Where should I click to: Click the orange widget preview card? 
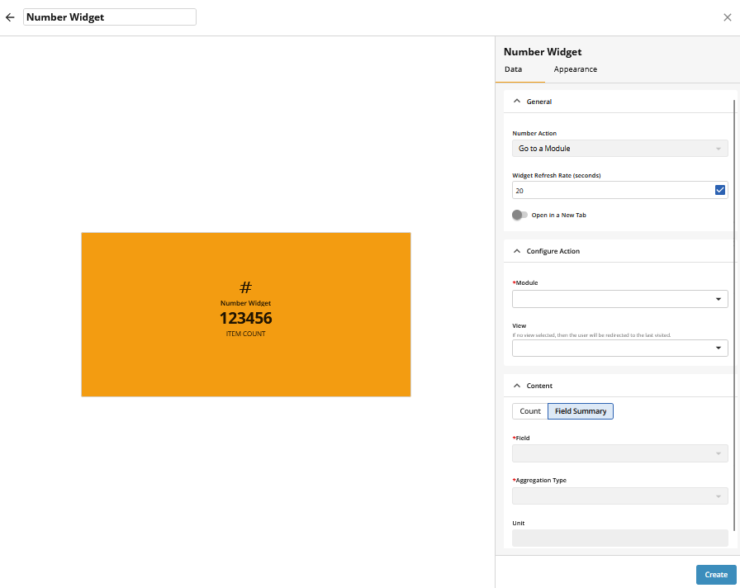tap(246, 315)
